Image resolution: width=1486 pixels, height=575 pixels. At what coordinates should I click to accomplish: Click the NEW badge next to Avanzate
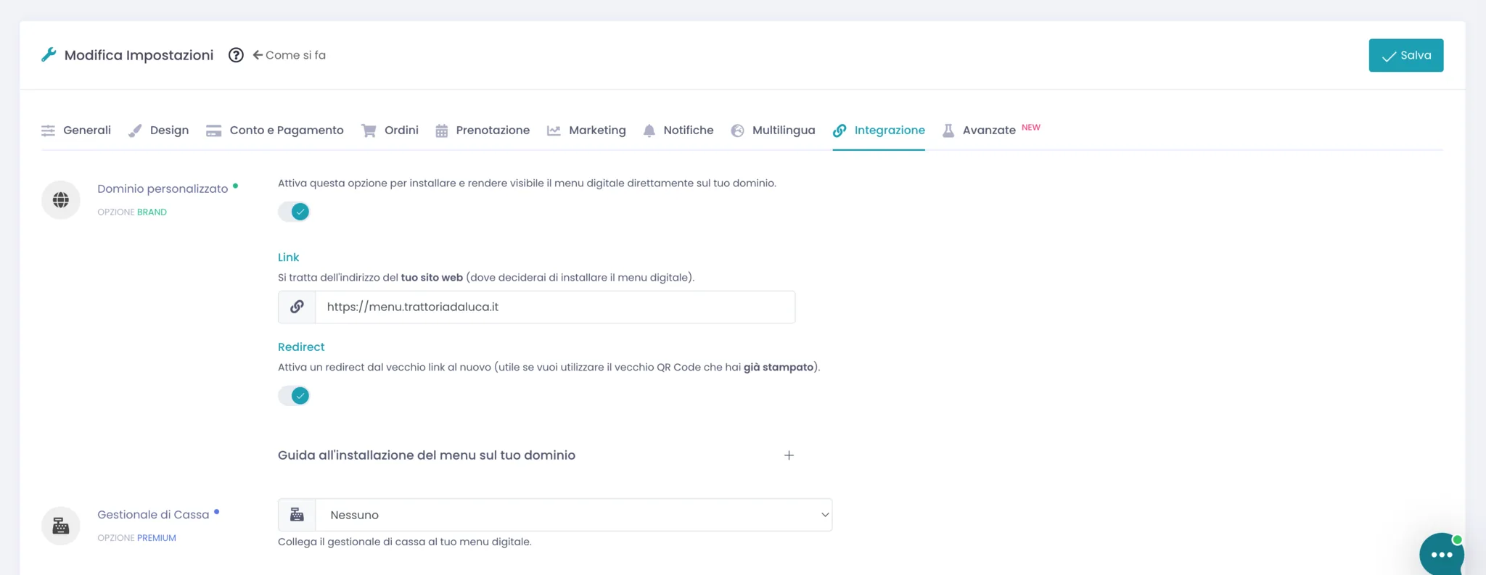(1031, 128)
